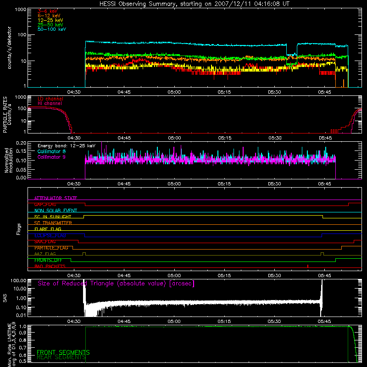Click the 100.00 tick on the SAS axis
The height and width of the screenshot is (367, 367).
18,280
